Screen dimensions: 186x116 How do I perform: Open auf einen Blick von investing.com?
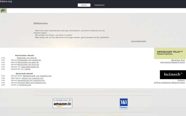coord(32,83)
